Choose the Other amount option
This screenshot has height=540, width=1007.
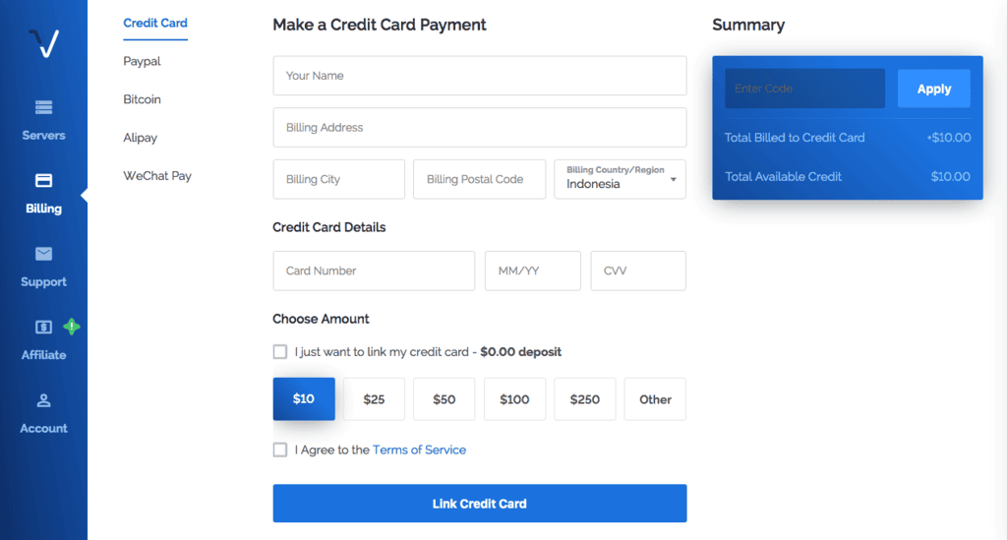coord(655,399)
